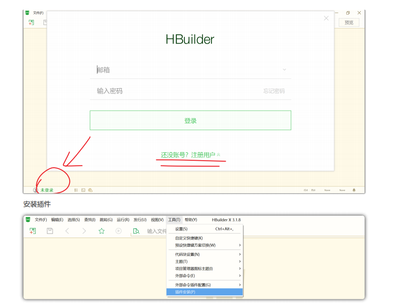407x304 pixels.
Task: Open the 查找(I) menu
Action: click(x=90, y=220)
